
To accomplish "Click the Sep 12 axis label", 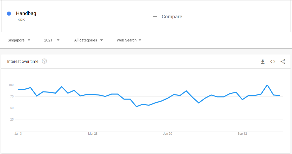I will coord(242,133).
